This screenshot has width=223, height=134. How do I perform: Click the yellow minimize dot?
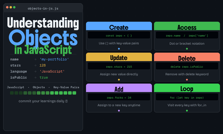click(x=11, y=7)
